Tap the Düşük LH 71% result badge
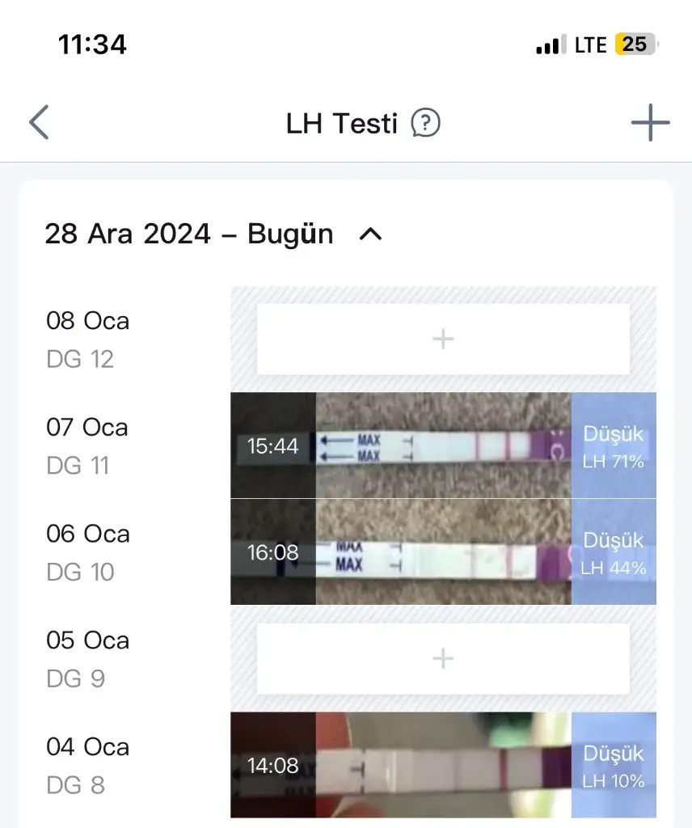 click(x=614, y=446)
